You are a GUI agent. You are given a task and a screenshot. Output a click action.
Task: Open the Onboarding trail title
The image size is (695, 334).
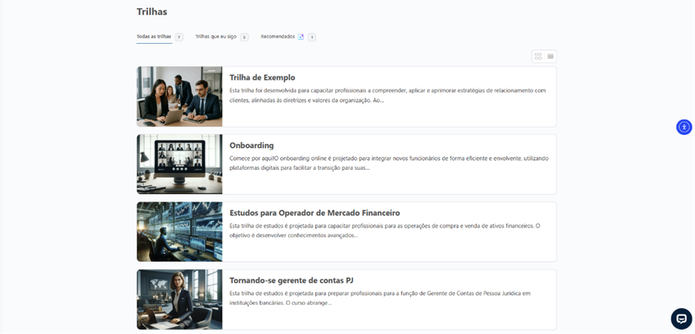point(251,145)
